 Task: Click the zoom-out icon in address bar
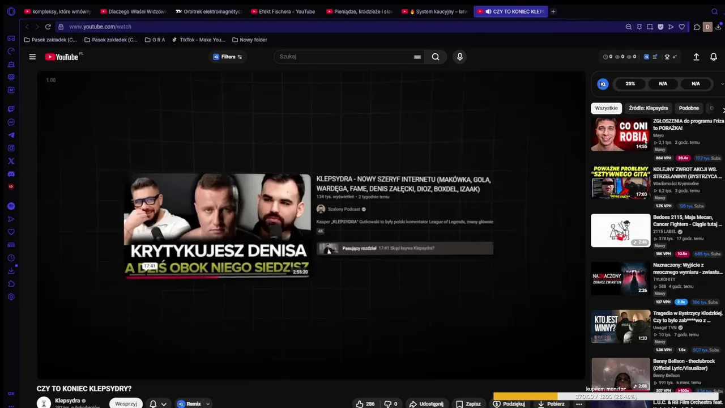pos(629,27)
